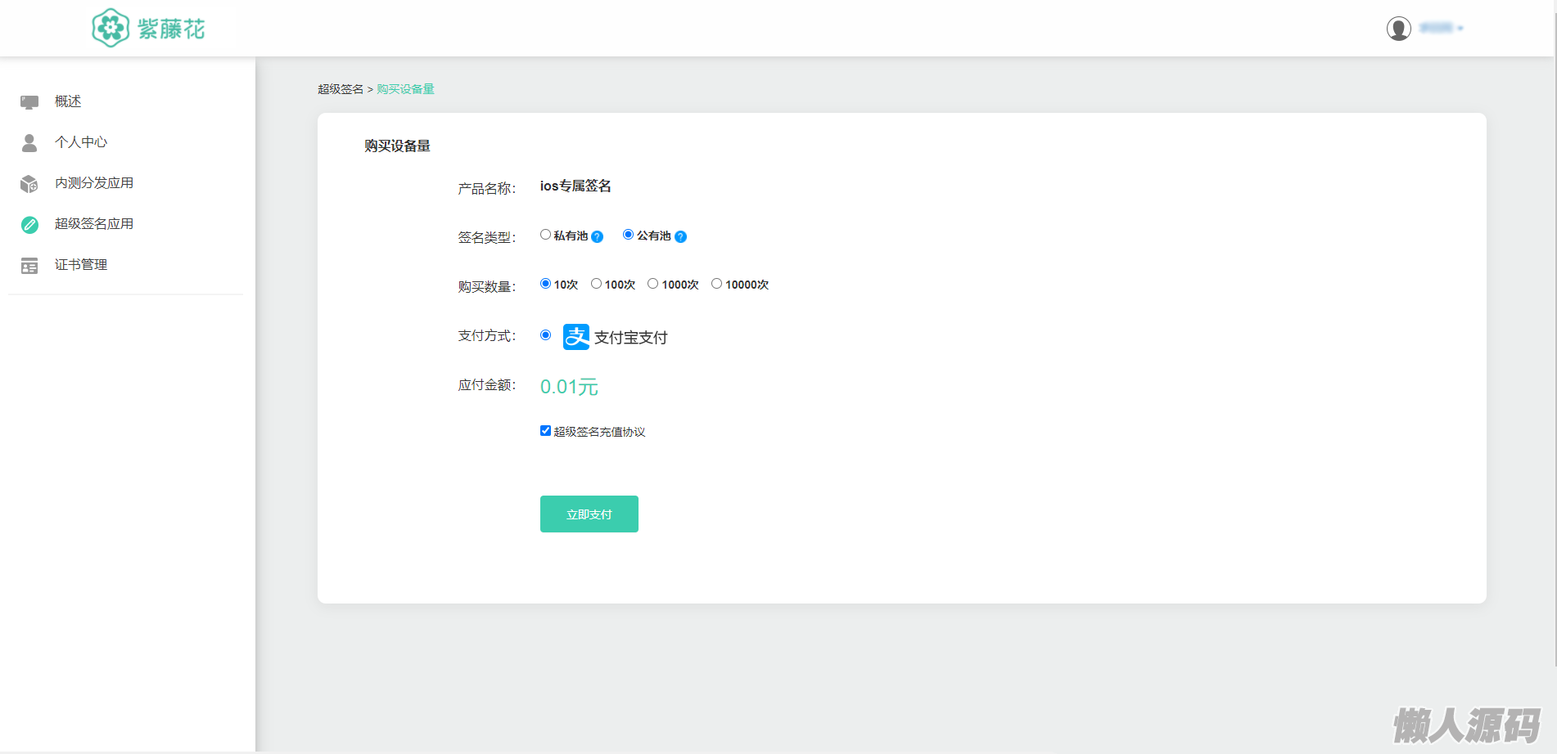Click the help icon beside 私有池
This screenshot has width=1557, height=754.
(x=598, y=237)
